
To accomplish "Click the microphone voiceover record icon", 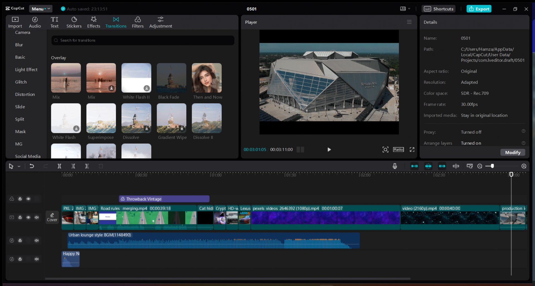I will pos(395,166).
